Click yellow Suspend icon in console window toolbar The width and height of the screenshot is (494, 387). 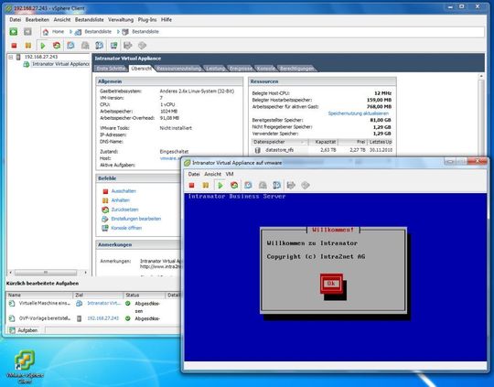206,186
